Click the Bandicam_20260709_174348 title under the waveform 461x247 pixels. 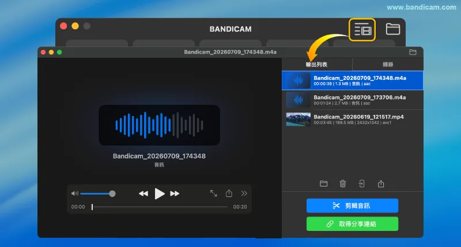160,156
